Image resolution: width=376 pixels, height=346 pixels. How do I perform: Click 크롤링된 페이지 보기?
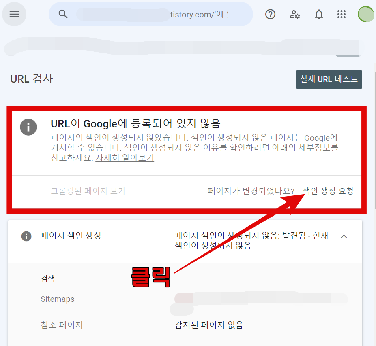pos(88,191)
